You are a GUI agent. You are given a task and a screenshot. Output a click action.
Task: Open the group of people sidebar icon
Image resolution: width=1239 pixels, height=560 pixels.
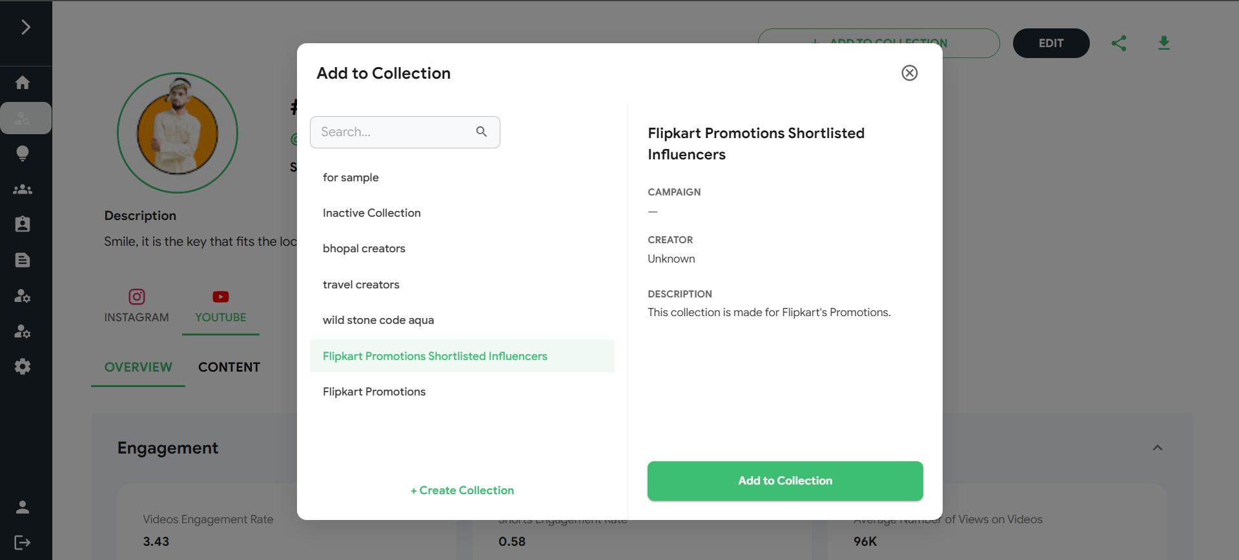(x=23, y=190)
